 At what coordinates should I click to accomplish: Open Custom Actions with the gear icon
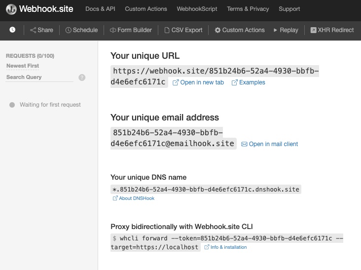click(x=240, y=30)
